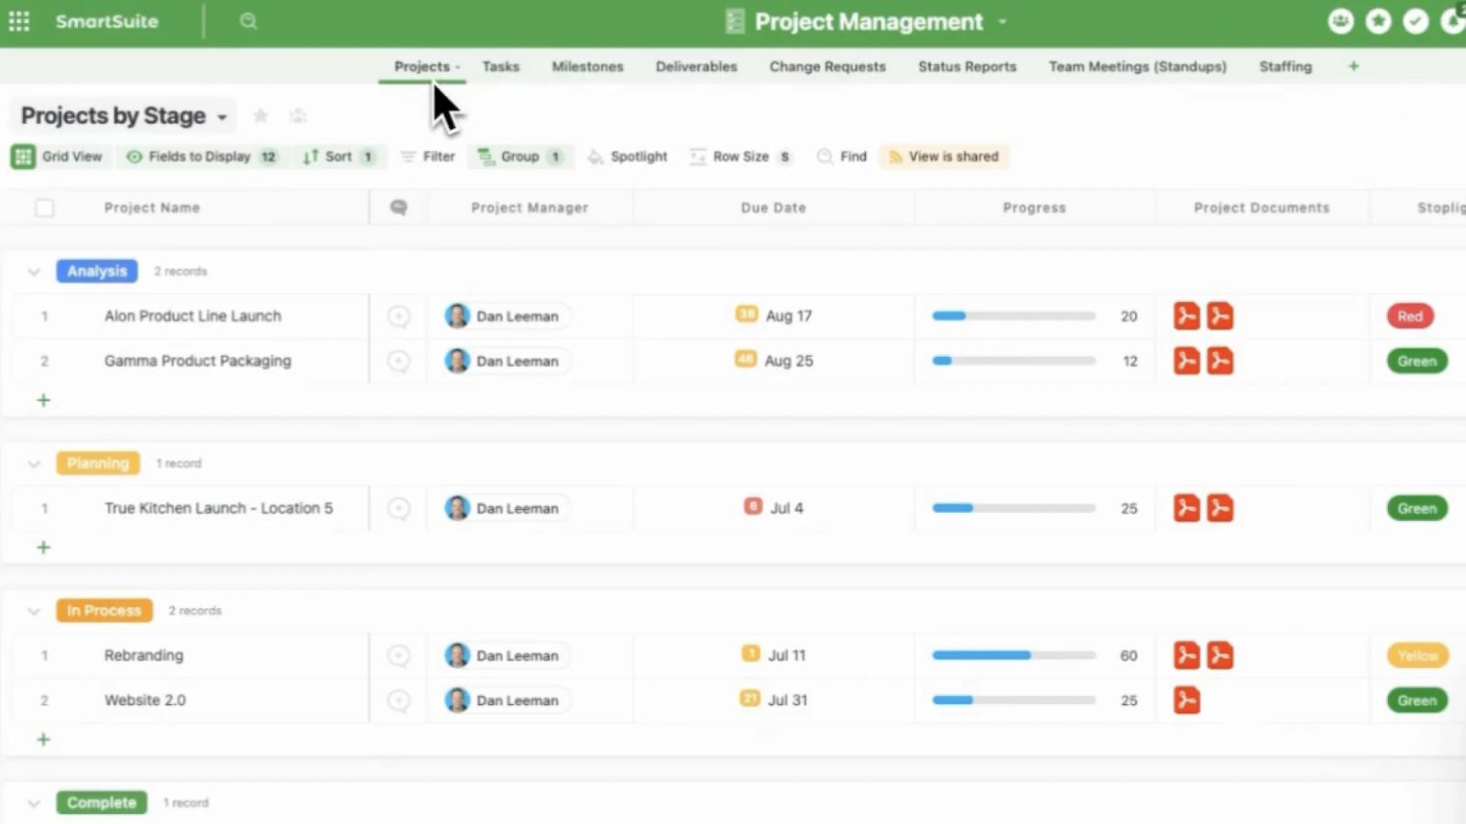
Task: Open the checkmark tasks icon in header
Action: [x=1416, y=21]
